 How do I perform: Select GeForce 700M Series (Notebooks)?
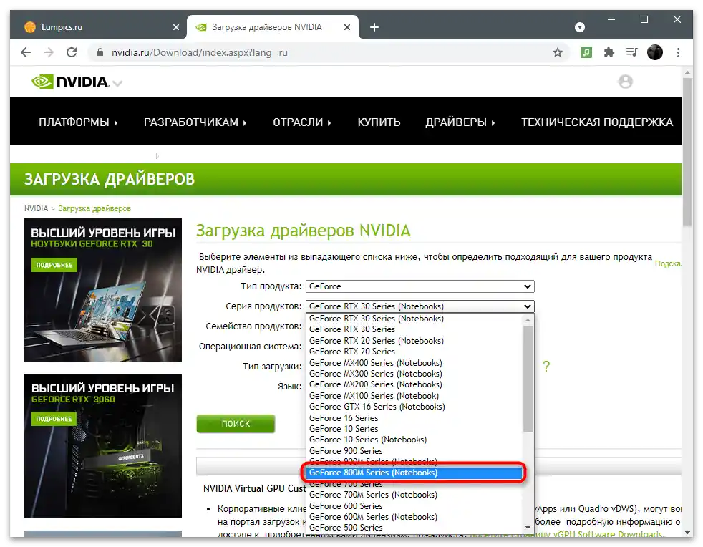(414, 495)
